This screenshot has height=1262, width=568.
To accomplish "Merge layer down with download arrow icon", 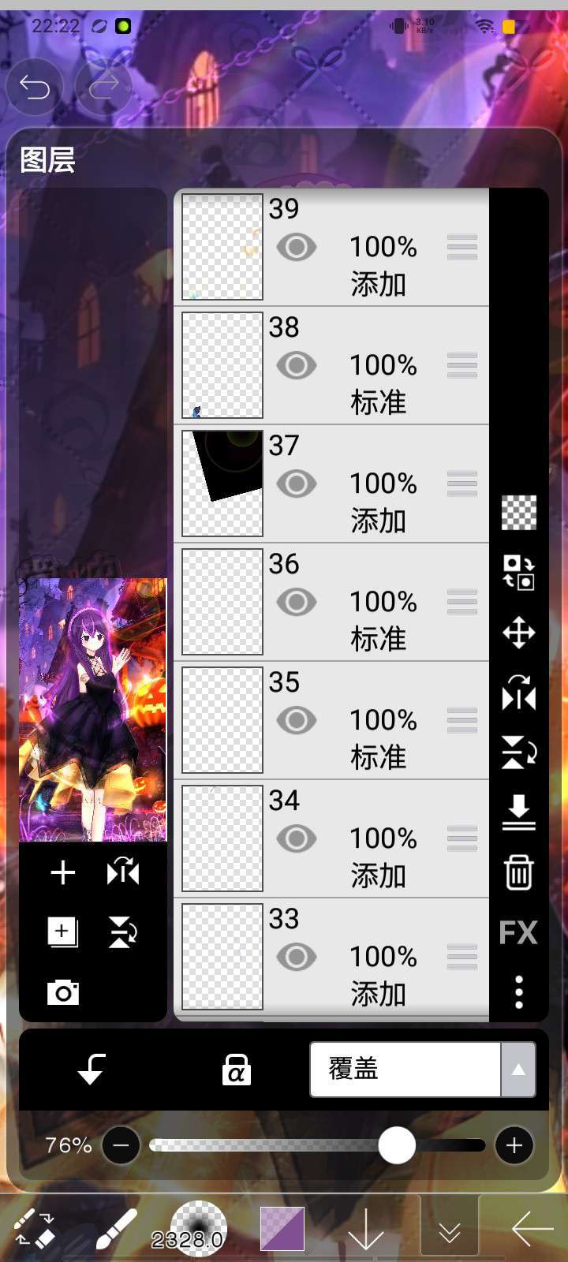I will coord(518,812).
